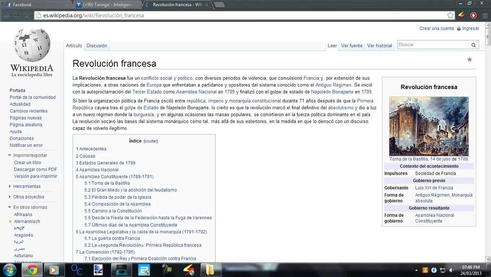
Task: Click the browser back arrow
Action: click(6, 16)
